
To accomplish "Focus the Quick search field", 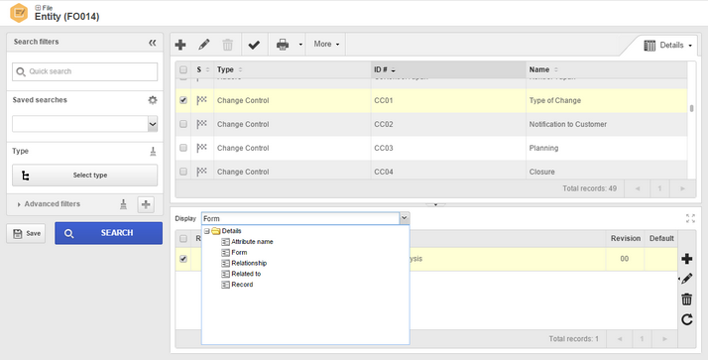I will [x=85, y=71].
